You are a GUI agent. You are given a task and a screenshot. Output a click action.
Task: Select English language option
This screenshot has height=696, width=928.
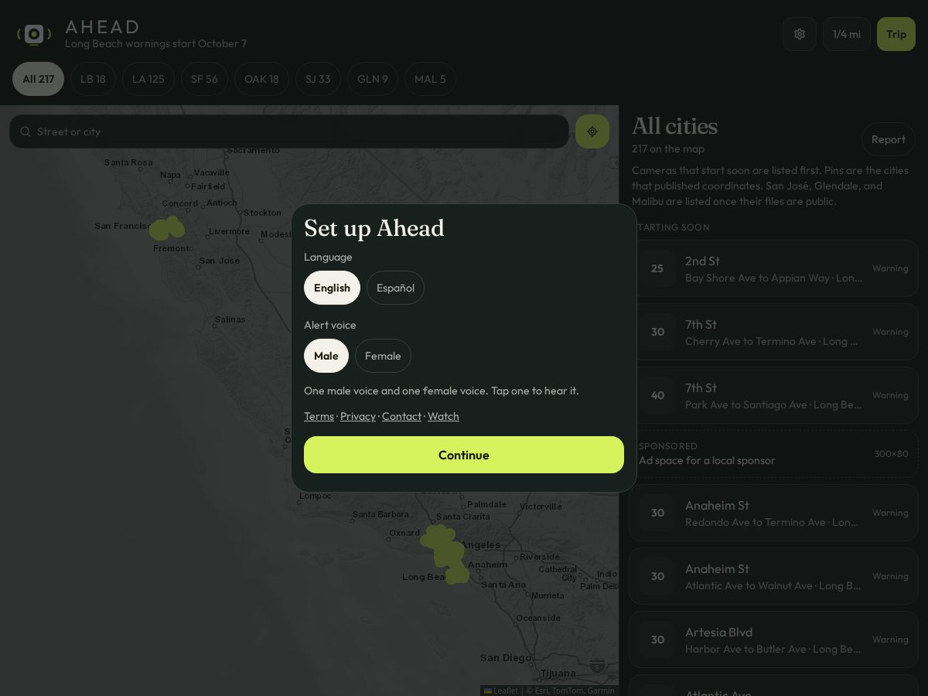332,288
